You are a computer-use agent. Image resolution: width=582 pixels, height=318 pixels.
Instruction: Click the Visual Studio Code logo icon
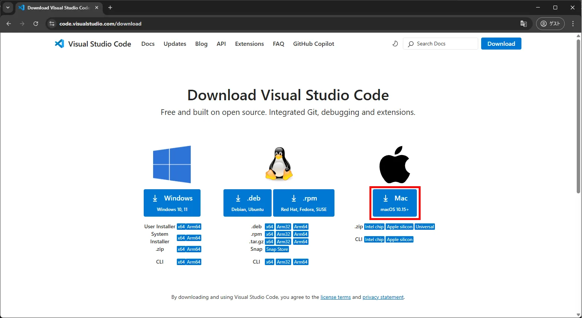[x=59, y=44]
